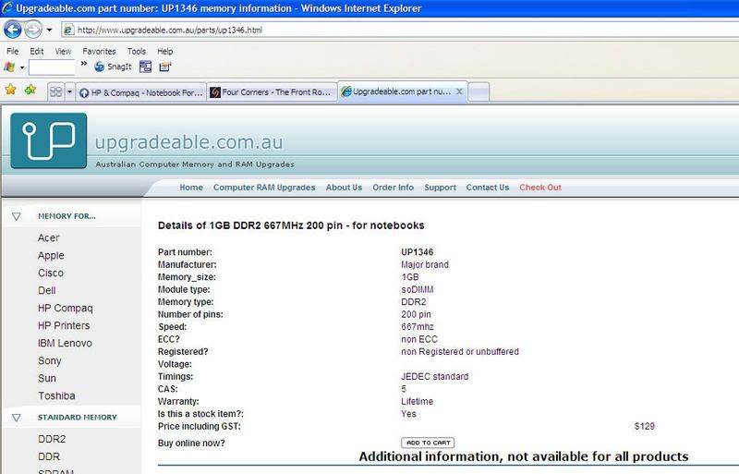Collapse the Memory For section triangle
Viewport: 739px width, 474px height.
pyautogui.click(x=17, y=216)
